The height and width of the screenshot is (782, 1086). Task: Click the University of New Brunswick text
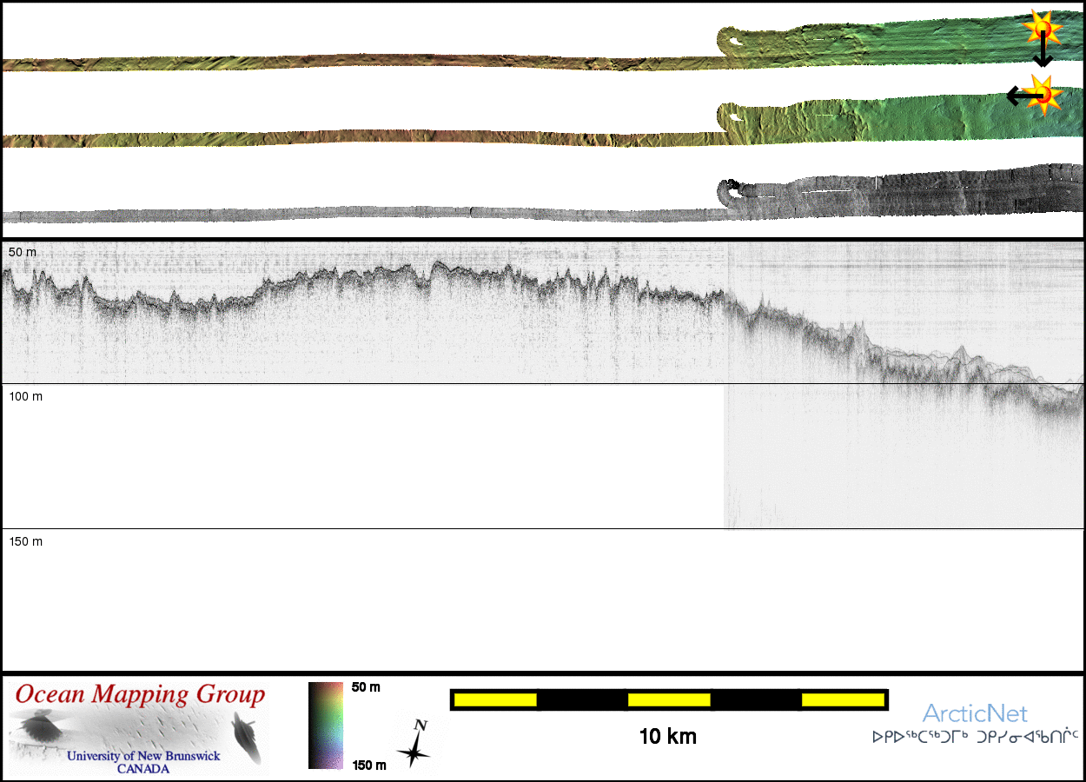[142, 756]
